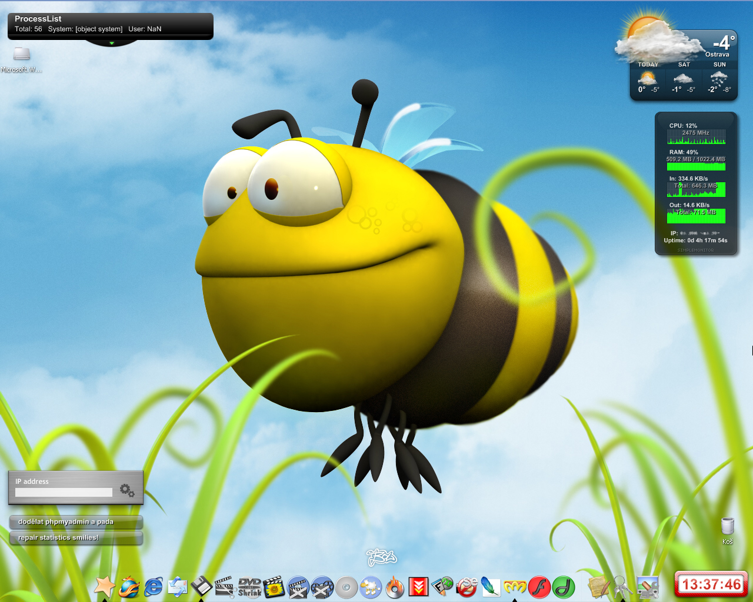The image size is (753, 602).
Task: Click the IP address input field
Action: 64,493
